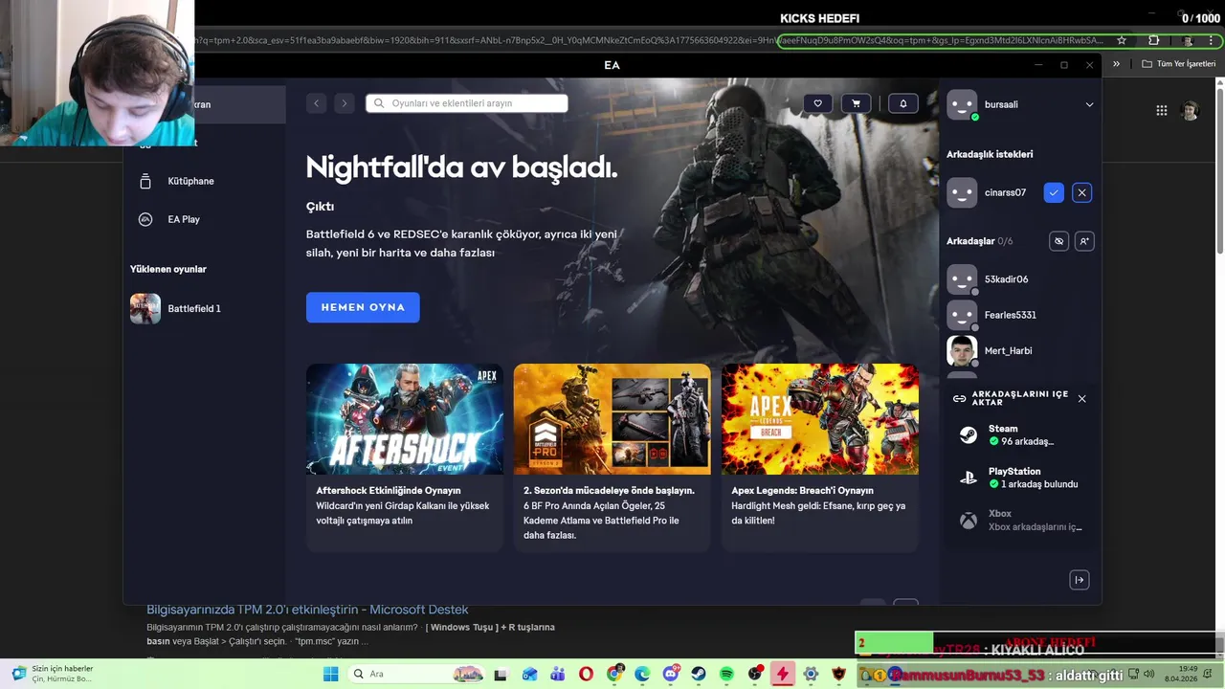Open OBS Studio from the taskbar
1225x689 pixels.
pyautogui.click(x=755, y=674)
